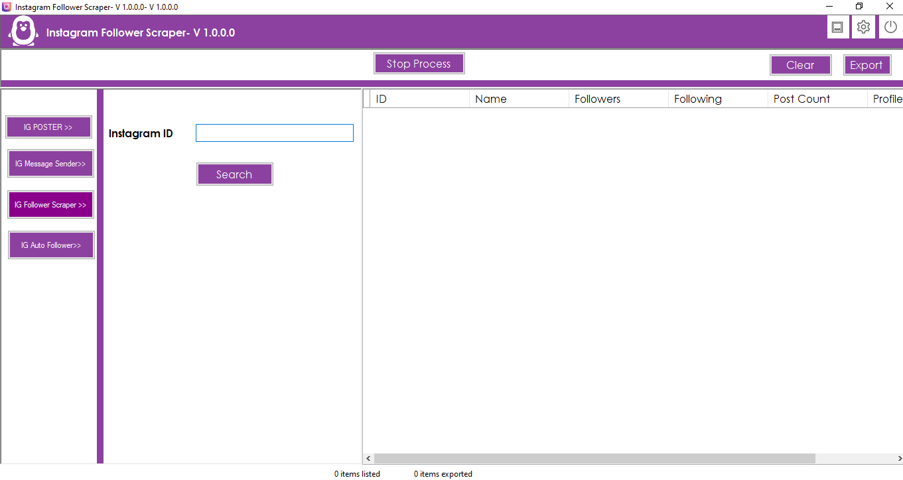Close the application window
The width and height of the screenshot is (903, 480).
tap(889, 7)
